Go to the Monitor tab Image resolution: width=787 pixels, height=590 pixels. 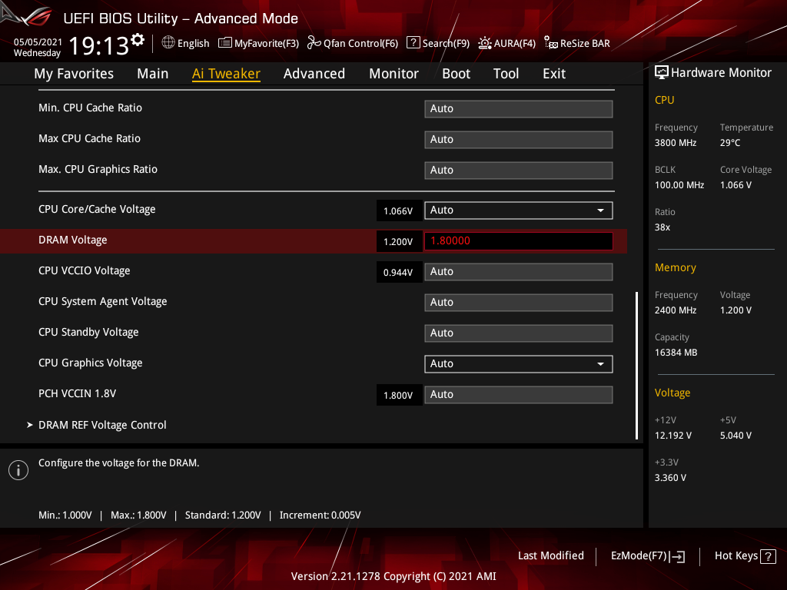tap(393, 74)
